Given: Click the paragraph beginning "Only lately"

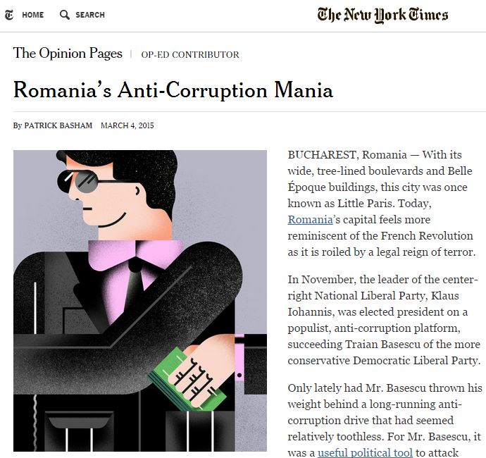Looking at the screenshot, I should [385, 420].
